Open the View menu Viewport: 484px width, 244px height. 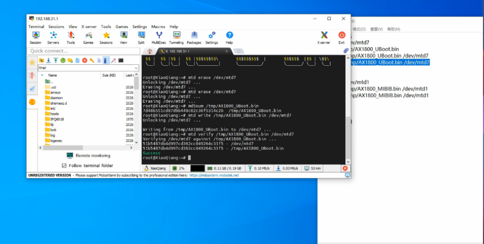73,26
